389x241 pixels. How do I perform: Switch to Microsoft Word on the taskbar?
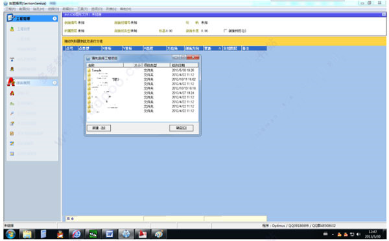(110, 234)
